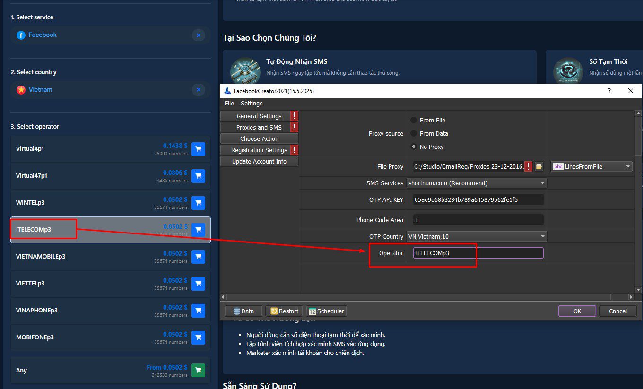The height and width of the screenshot is (389, 643).
Task: Click red warning icon beside Registration Settings
Action: pyautogui.click(x=294, y=150)
